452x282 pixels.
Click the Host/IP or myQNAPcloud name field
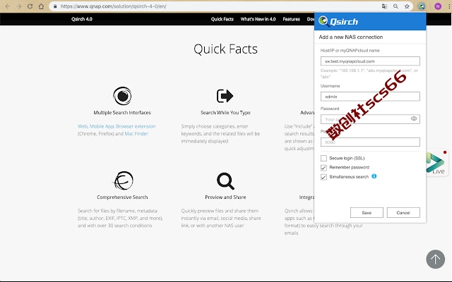click(370, 61)
